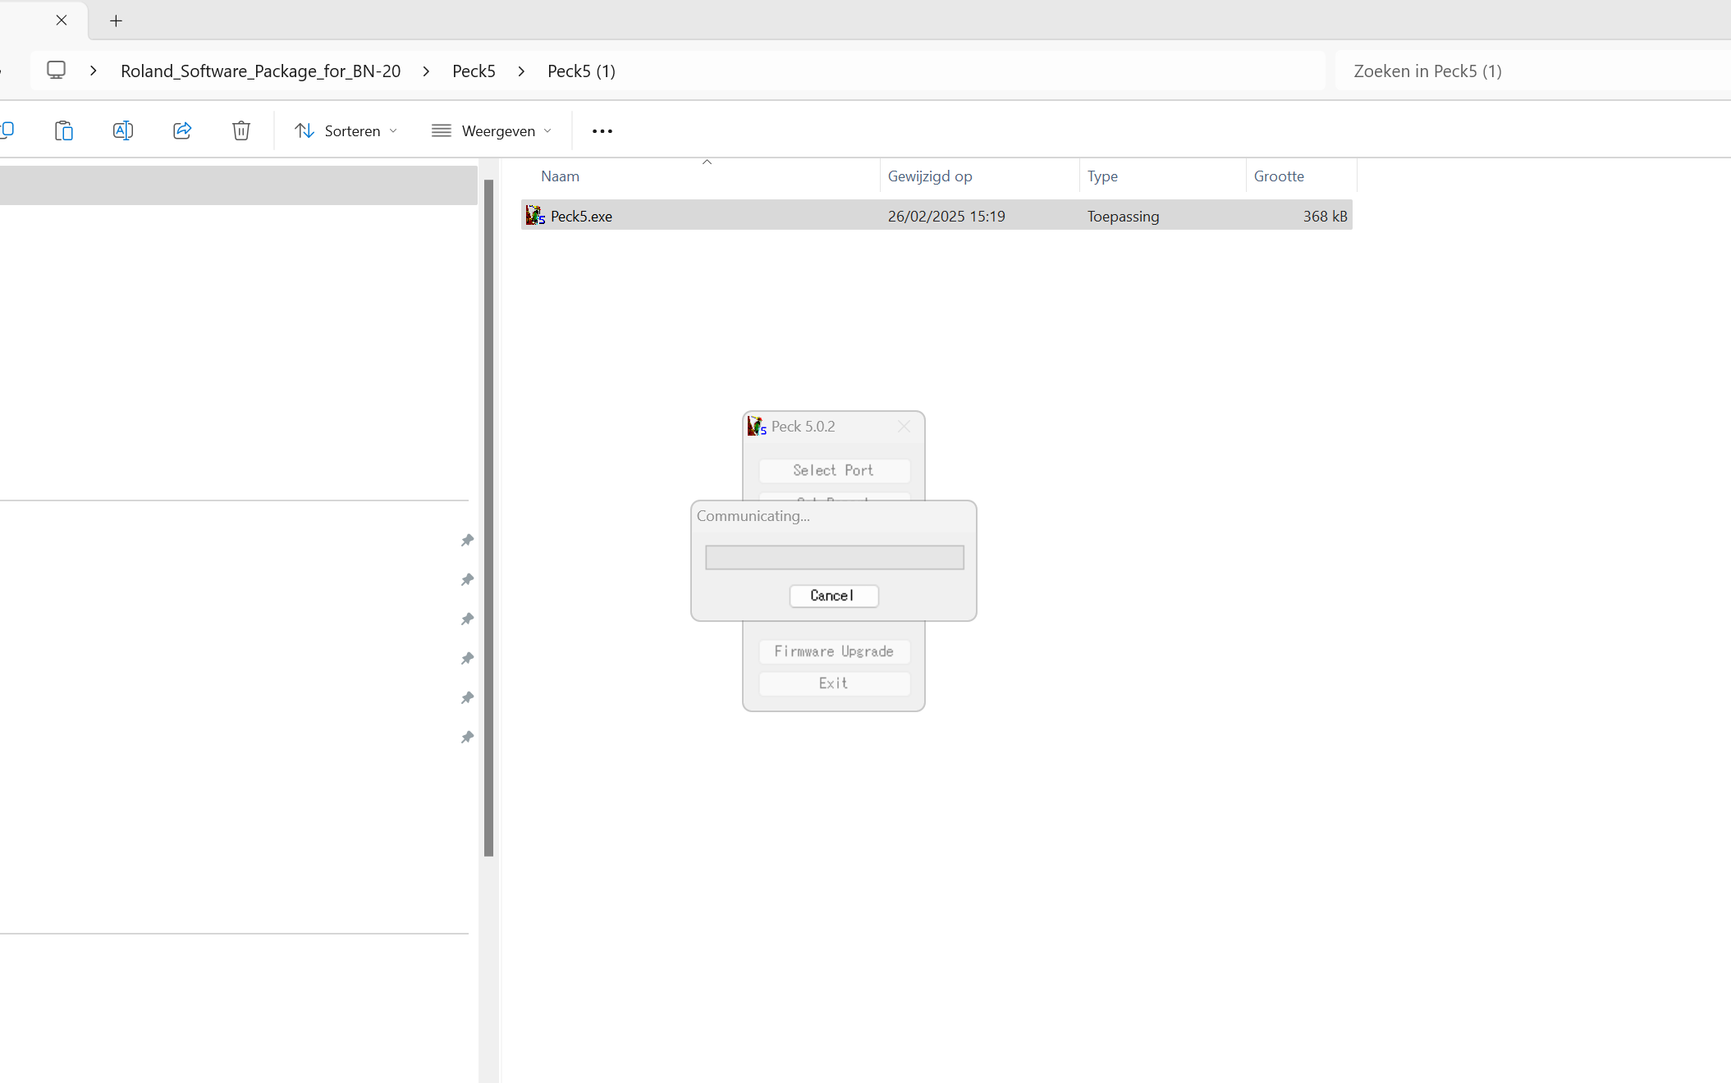Sort by the Type column header
Viewport: 1731px width, 1083px height.
tap(1102, 176)
